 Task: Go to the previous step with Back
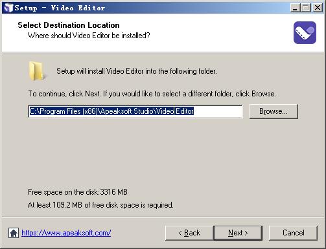(x=189, y=233)
